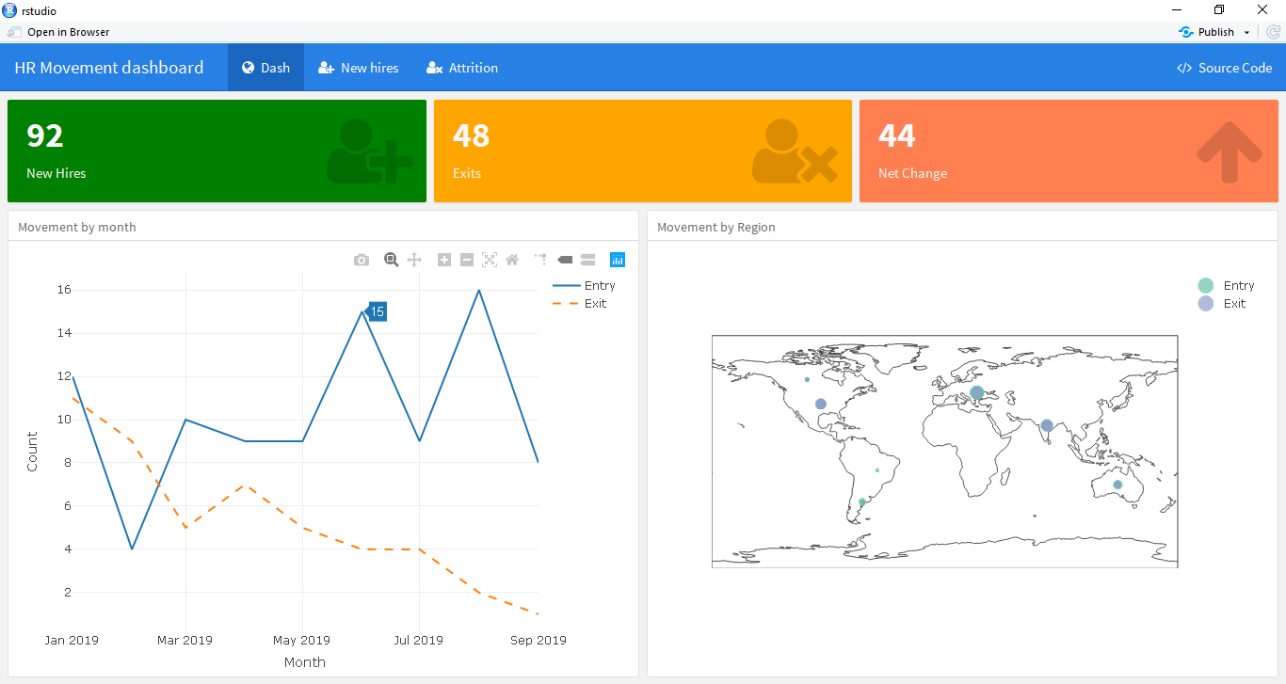Click the Month x-axis title

click(x=305, y=662)
